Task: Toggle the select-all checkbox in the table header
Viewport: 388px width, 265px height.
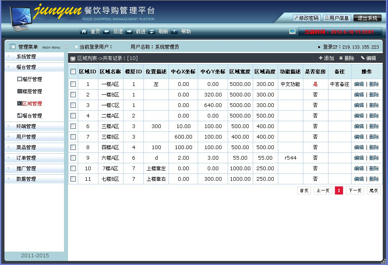Action: click(x=73, y=72)
